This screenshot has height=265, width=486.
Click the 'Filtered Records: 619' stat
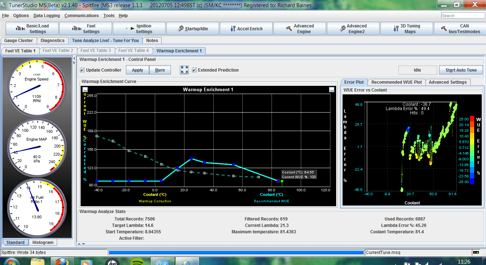266,219
